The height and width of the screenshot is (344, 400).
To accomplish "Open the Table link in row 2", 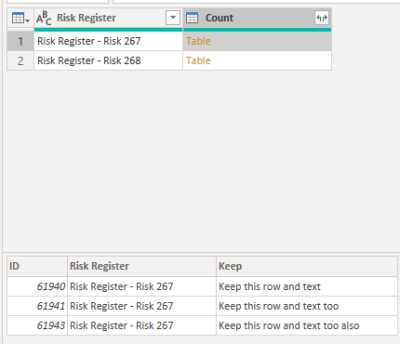I will pos(198,60).
